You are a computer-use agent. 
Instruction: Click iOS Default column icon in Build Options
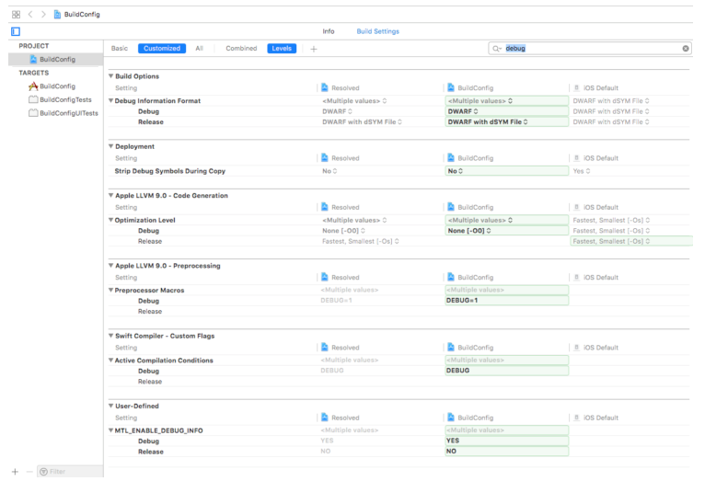click(x=576, y=87)
